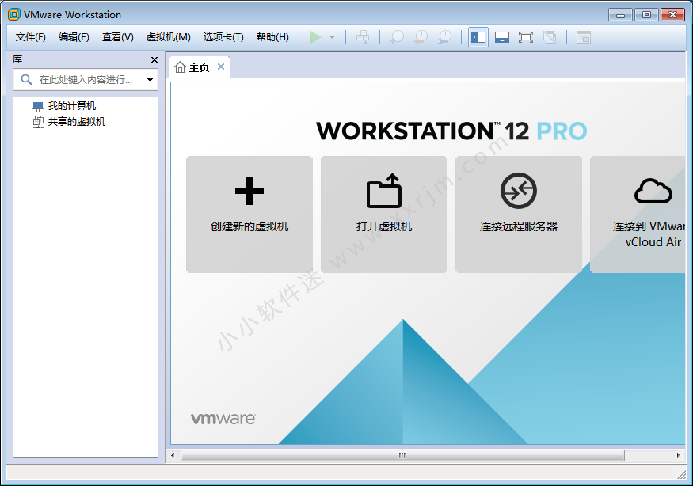Click the remote server connection circle icon
The image size is (693, 486).
pos(519,191)
